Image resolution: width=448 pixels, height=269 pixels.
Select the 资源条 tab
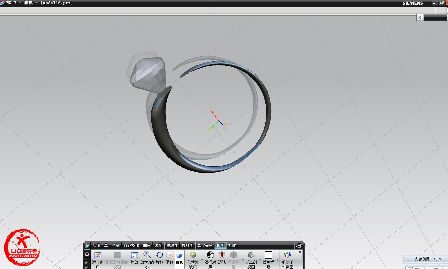(x=172, y=246)
